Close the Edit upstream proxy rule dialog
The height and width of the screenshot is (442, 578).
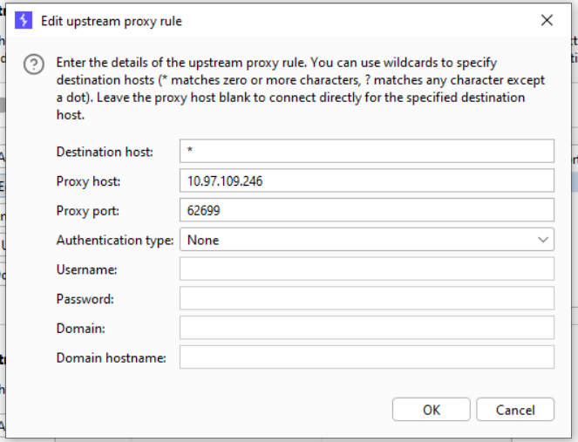click(x=547, y=20)
